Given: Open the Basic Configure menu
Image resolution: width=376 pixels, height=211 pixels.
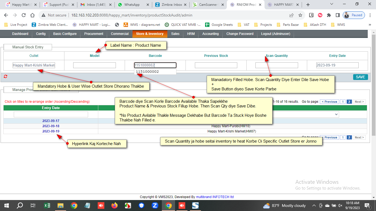Looking at the screenshot, I should tap(65, 34).
